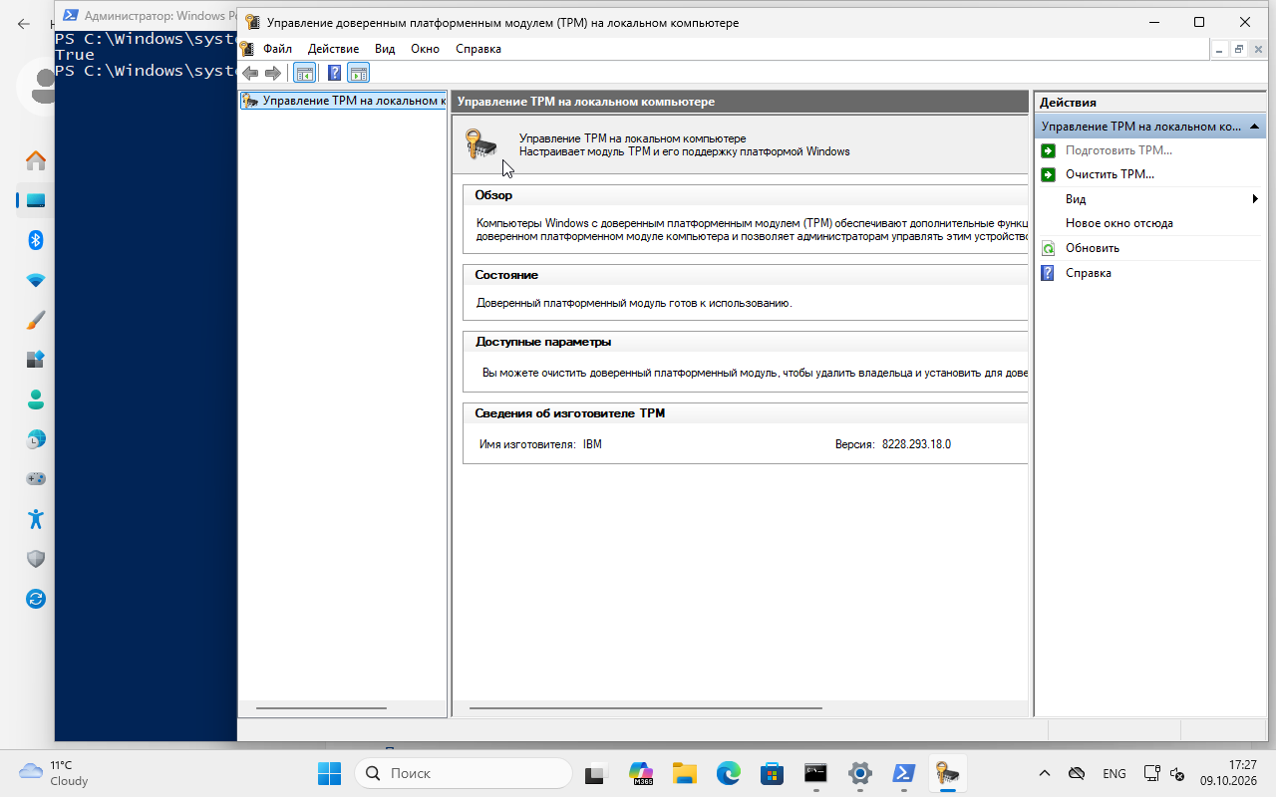Open Personalization via the paintbrush icon in Settings
1276x797 pixels.
tap(36, 320)
